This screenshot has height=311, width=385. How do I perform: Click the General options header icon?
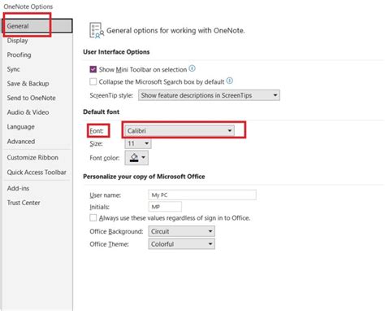[97, 30]
